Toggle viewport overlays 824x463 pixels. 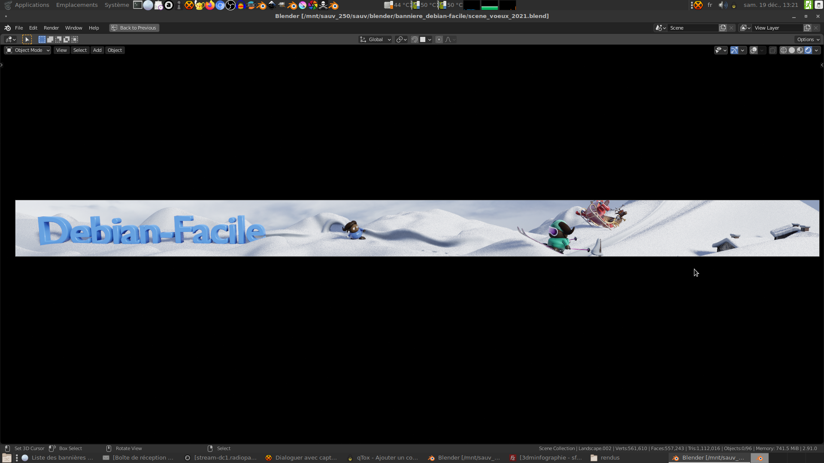(x=754, y=50)
